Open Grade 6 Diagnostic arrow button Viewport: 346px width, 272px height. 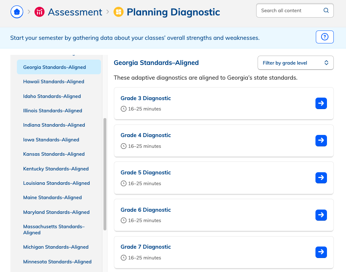pos(321,215)
